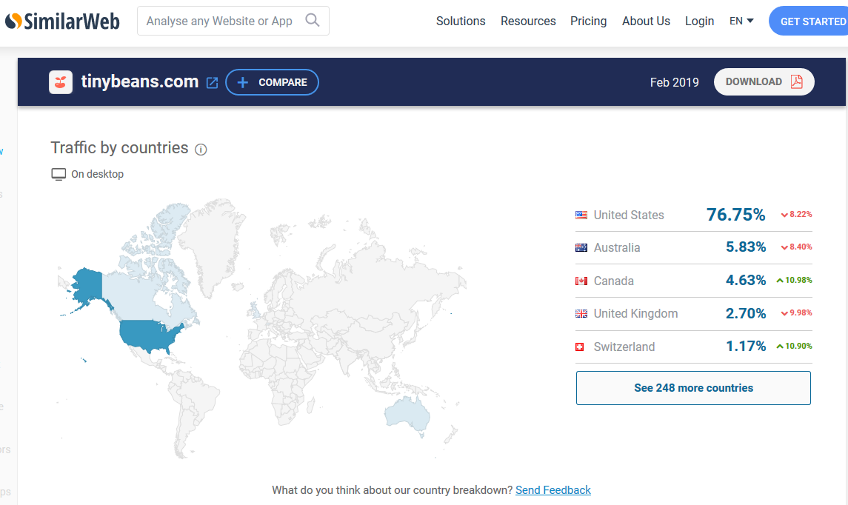Click the Canada flag icon
This screenshot has height=505, width=848.
[581, 281]
